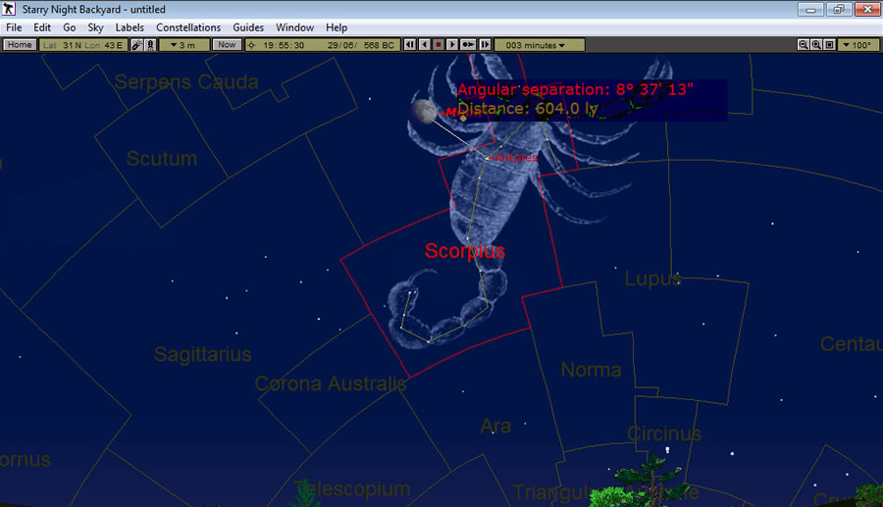Screen dimensions: 883x507
Task: Click the Starry Night application icon in title bar
Action: (9, 9)
